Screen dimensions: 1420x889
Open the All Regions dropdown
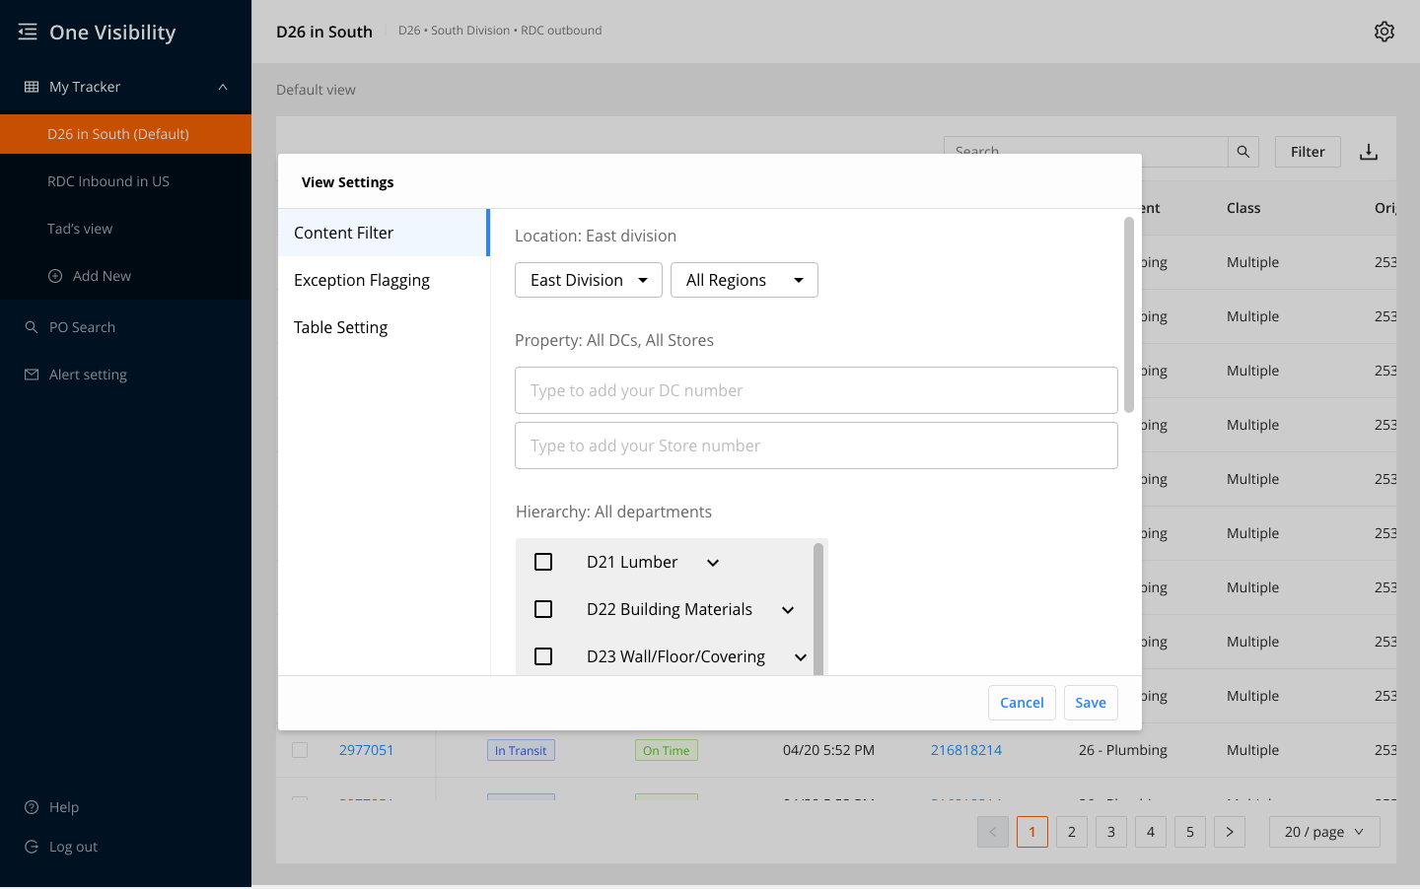click(745, 280)
